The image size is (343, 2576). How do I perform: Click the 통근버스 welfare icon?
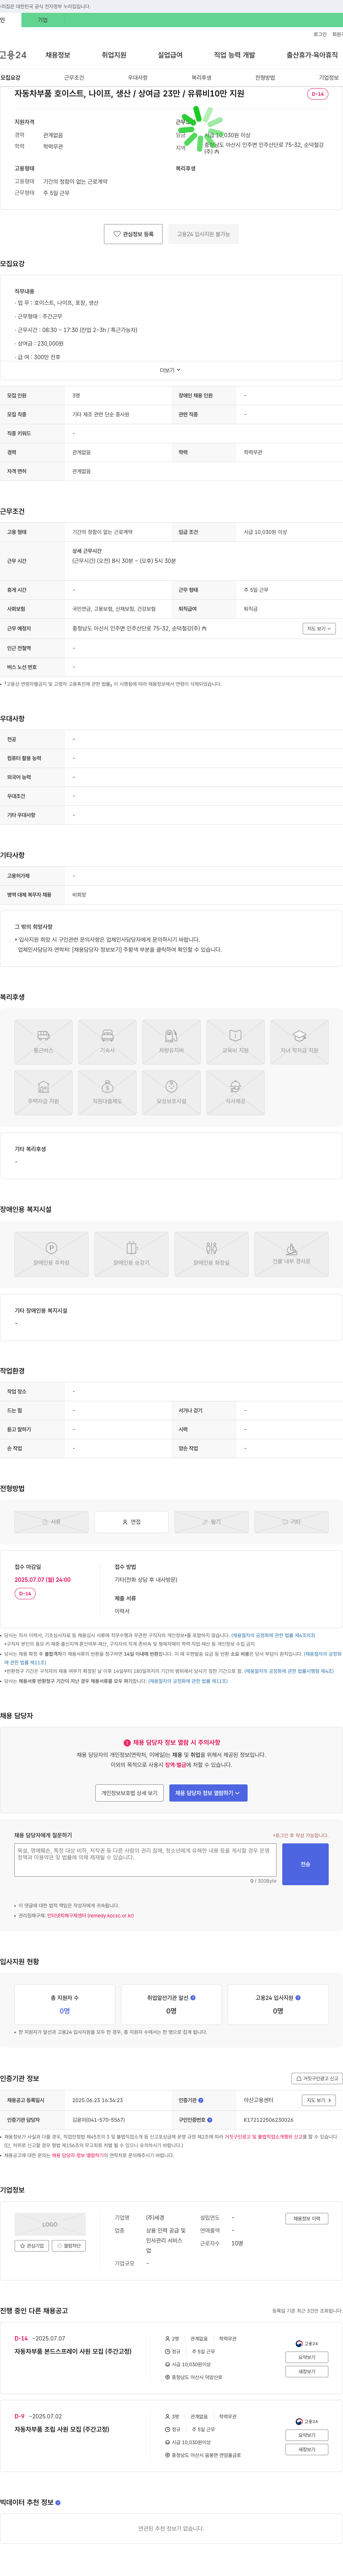43,1042
